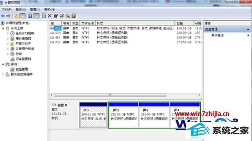Open the 文件(F) menu

click(x=7, y=9)
